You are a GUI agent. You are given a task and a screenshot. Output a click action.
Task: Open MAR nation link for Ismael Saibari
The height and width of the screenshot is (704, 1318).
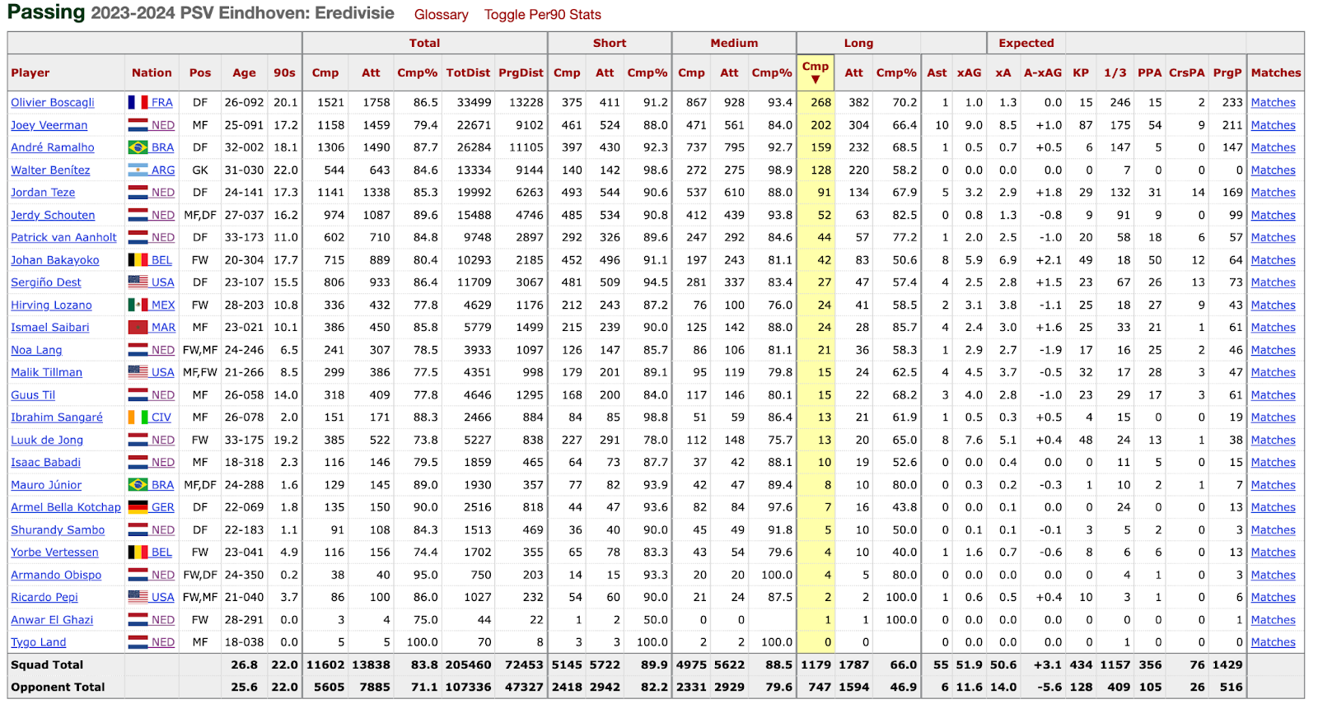(163, 327)
